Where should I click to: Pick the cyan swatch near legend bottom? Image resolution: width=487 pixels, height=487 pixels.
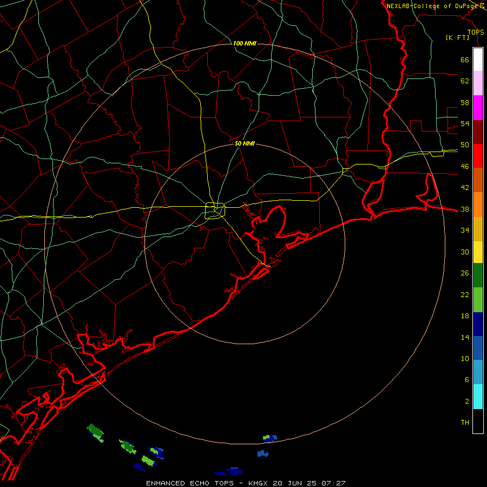click(x=478, y=397)
